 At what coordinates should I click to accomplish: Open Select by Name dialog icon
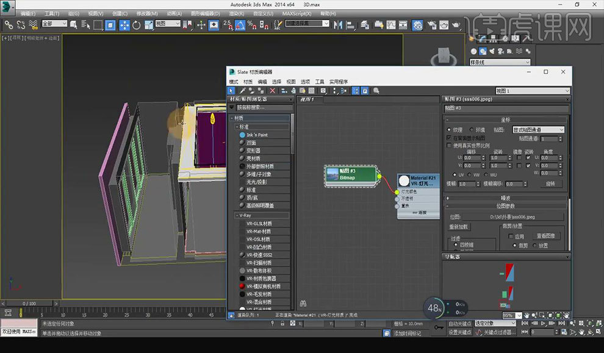tap(85, 26)
